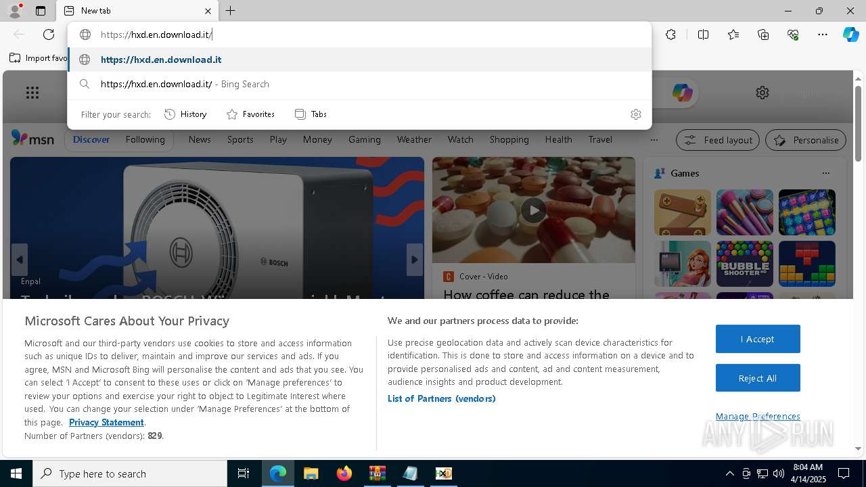This screenshot has height=487, width=866.
Task: Open the Gaming category
Action: 365,139
